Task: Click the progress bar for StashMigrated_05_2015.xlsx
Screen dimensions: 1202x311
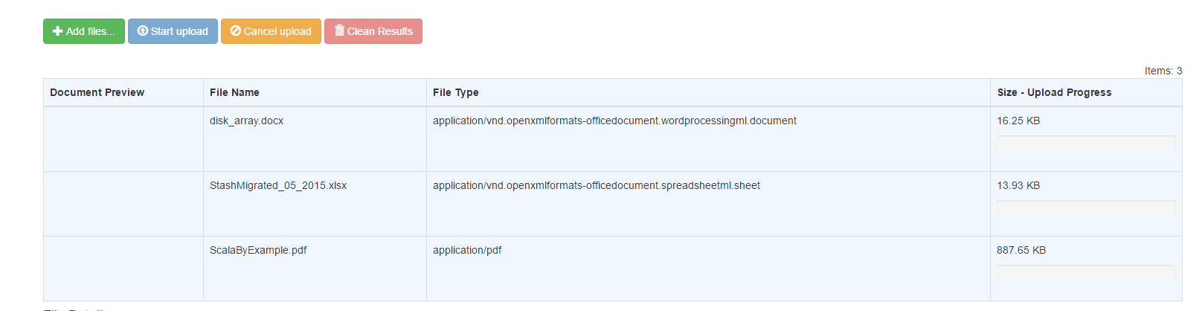Action: click(1086, 207)
